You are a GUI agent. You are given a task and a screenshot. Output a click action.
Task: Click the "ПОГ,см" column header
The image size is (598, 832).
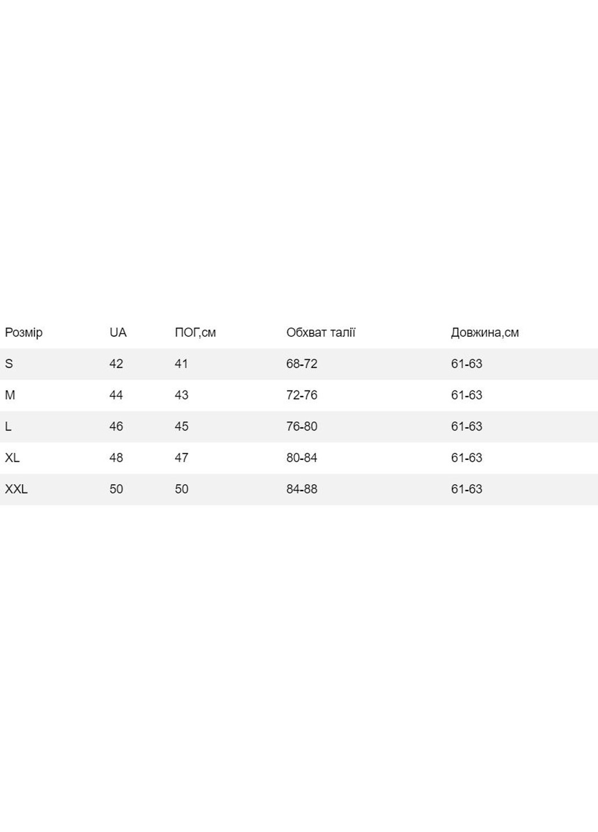[195, 333]
